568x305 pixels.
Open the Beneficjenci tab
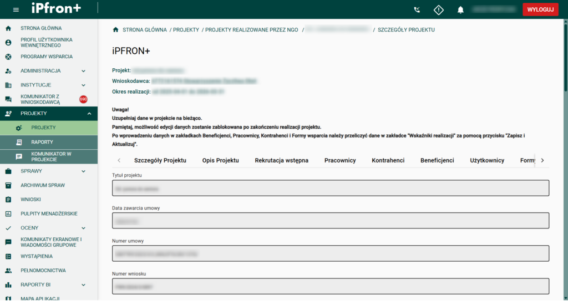(x=437, y=160)
